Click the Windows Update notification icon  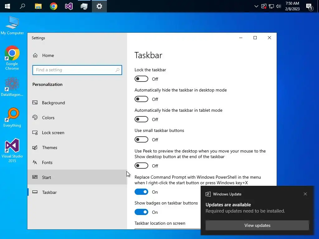(x=208, y=194)
